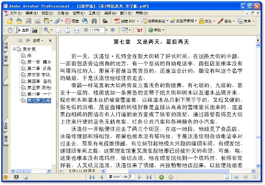Select the 第六章 bookmark
The width and height of the screenshot is (265, 185).
click(x=39, y=94)
